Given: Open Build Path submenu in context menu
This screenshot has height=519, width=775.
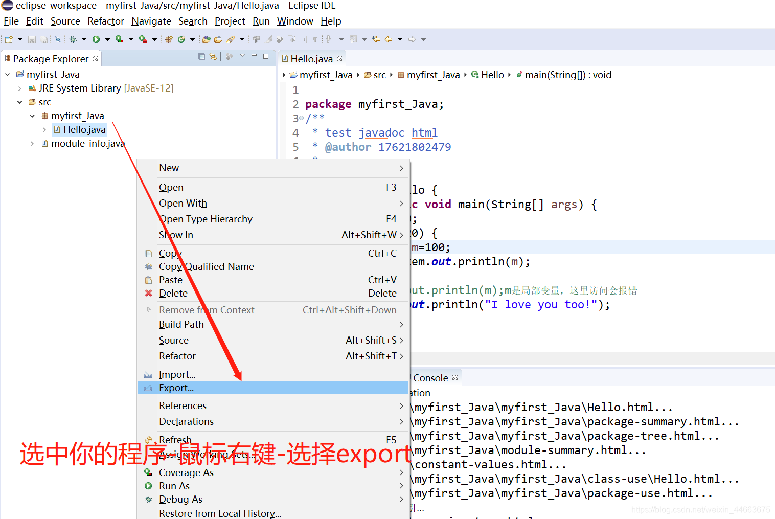Looking at the screenshot, I should (273, 324).
